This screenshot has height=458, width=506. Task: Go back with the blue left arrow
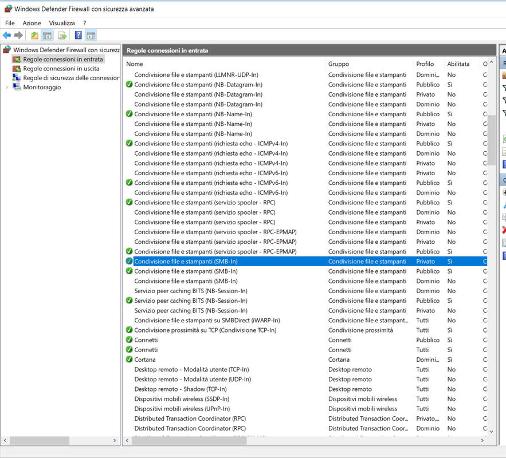click(7, 35)
